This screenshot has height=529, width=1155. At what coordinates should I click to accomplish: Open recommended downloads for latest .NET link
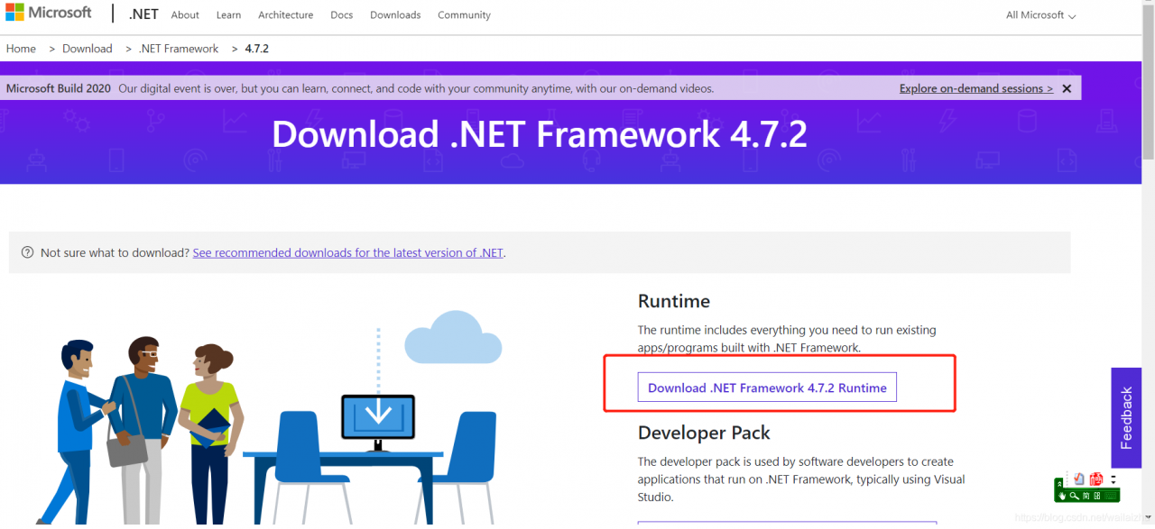tap(347, 252)
